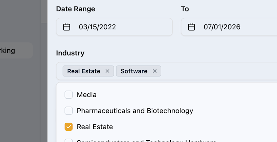The image size is (277, 142).
Task: Select the start date field 03/15/2022
Action: (x=114, y=27)
